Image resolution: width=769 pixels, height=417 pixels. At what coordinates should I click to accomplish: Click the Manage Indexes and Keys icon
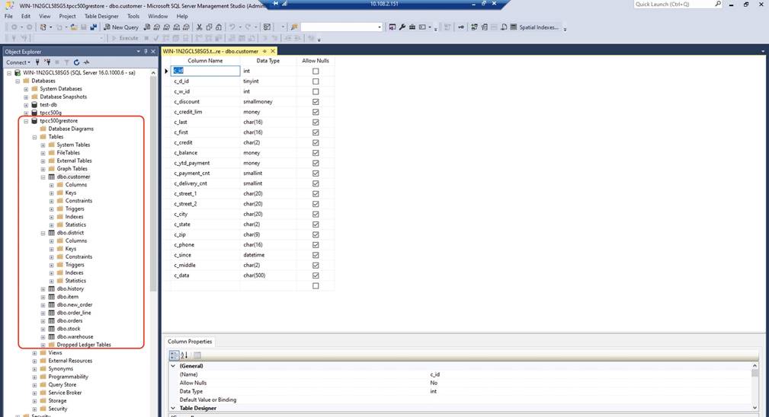(x=485, y=27)
